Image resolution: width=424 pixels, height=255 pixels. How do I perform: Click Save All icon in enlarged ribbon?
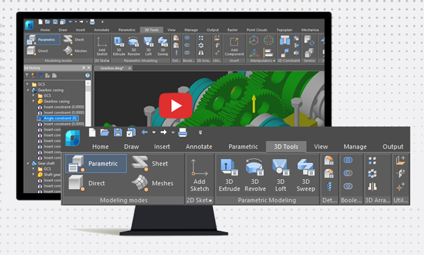(x=131, y=132)
